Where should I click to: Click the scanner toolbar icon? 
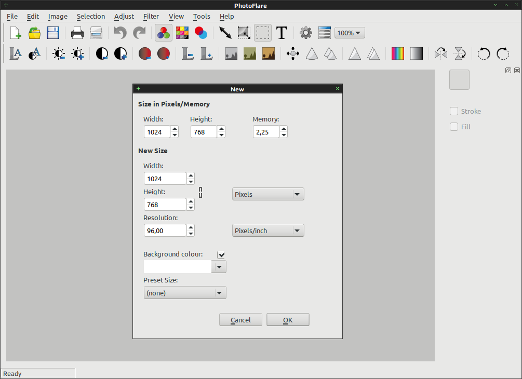coord(96,33)
